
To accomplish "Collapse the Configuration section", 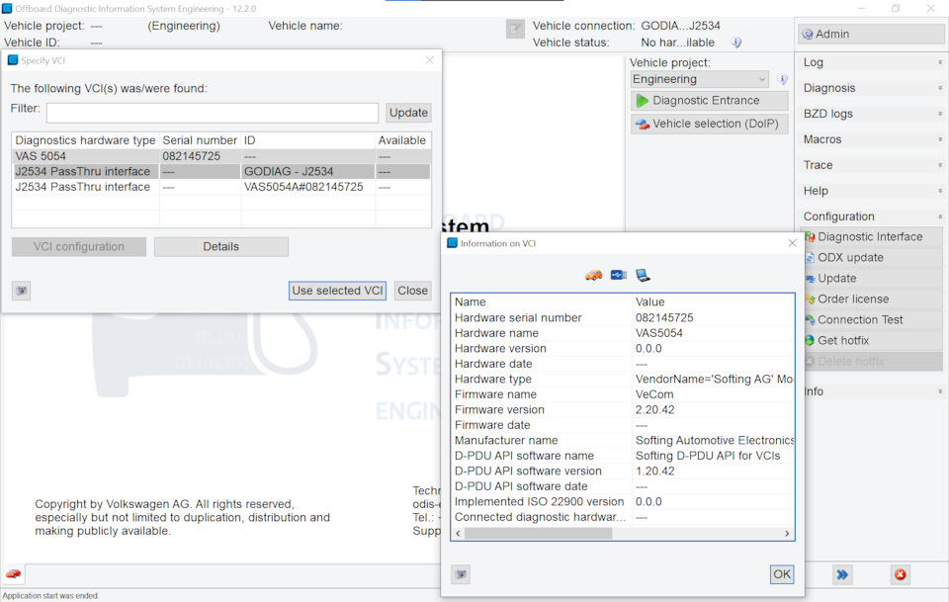I will pyautogui.click(x=871, y=216).
